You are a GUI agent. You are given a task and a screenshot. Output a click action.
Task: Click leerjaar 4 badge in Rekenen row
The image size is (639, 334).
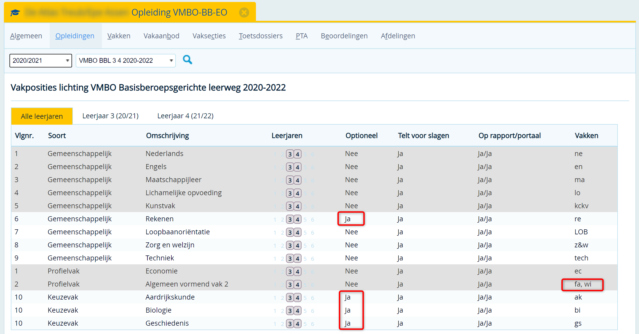298,219
